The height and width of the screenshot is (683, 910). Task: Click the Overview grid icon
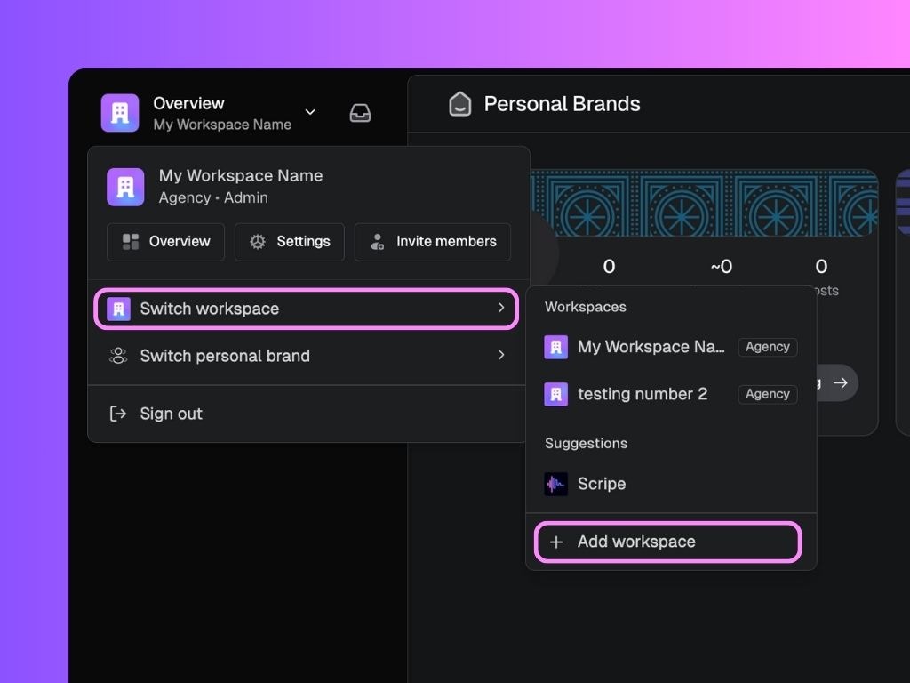(131, 242)
